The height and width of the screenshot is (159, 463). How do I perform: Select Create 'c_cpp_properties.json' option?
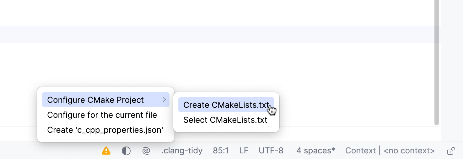click(105, 130)
